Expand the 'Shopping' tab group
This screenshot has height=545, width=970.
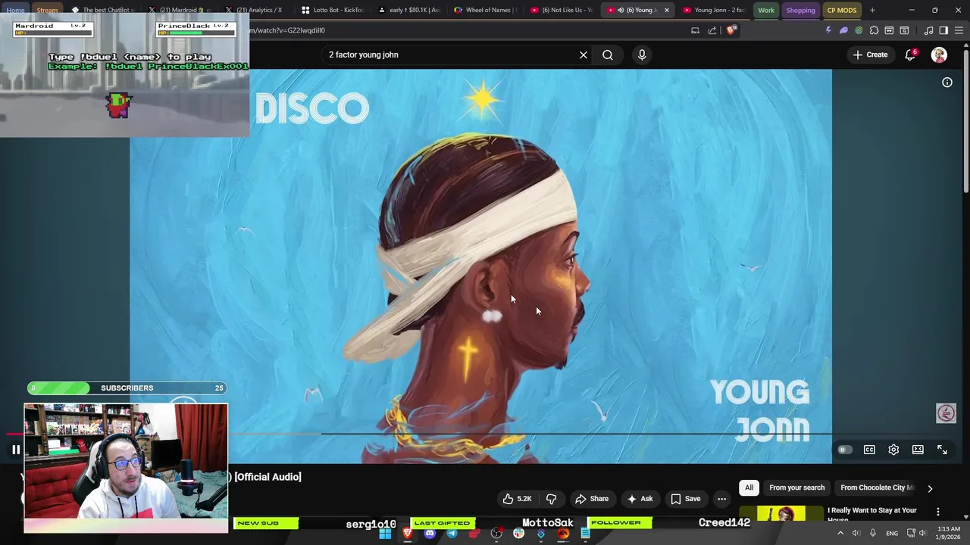click(800, 10)
